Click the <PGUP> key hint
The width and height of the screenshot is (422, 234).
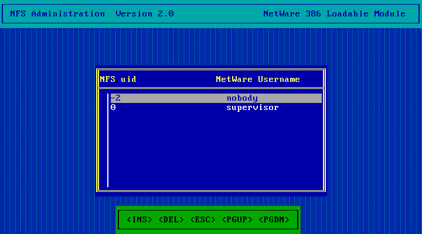click(x=237, y=220)
